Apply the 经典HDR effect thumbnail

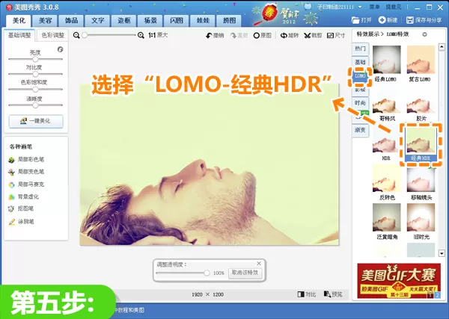pyautogui.click(x=421, y=140)
